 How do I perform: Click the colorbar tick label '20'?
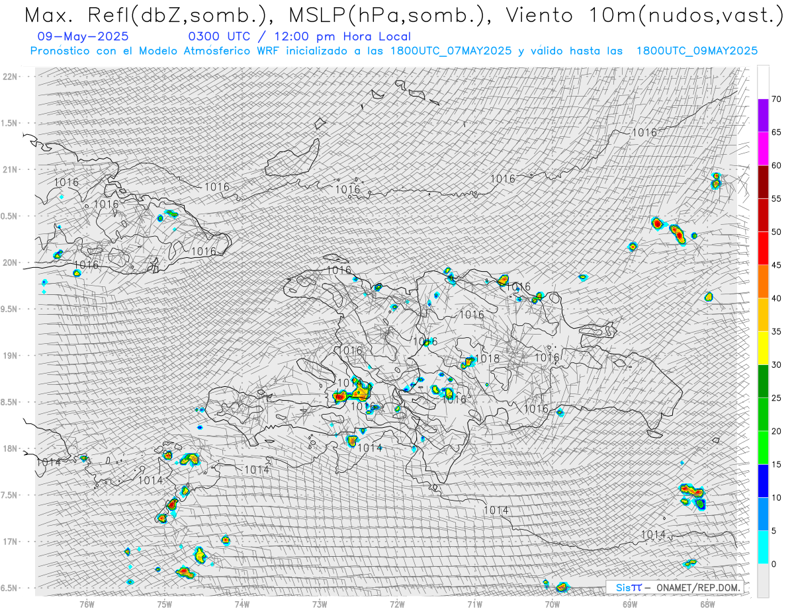coord(776,431)
